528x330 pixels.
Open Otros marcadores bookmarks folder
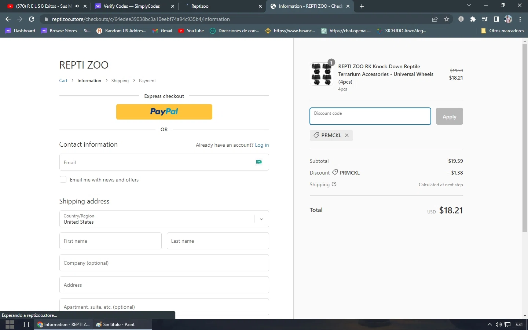(502, 31)
